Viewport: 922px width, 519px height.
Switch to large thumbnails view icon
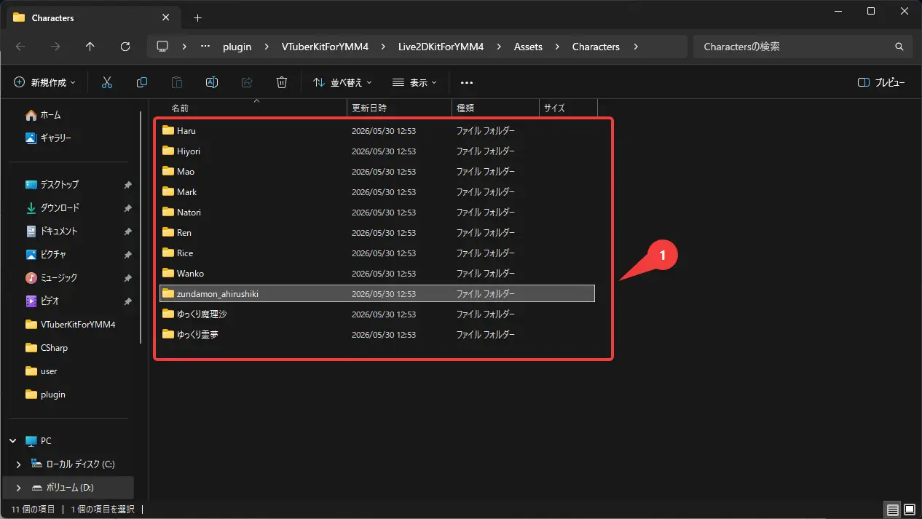909,509
